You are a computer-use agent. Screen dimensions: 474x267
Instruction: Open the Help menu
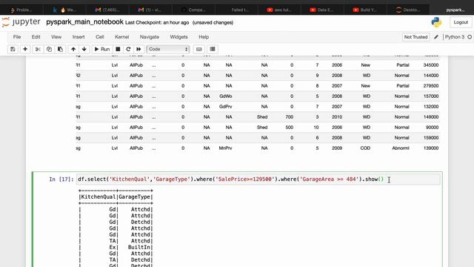coord(204,37)
